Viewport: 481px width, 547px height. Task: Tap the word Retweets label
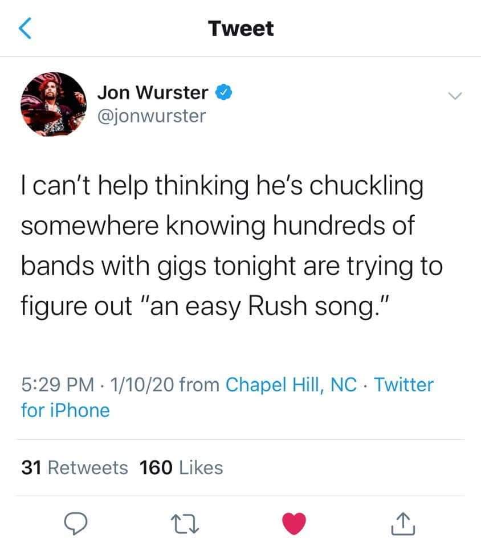[88, 467]
